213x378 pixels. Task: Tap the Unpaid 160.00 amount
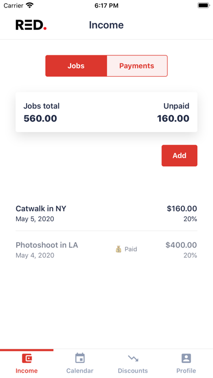click(173, 118)
